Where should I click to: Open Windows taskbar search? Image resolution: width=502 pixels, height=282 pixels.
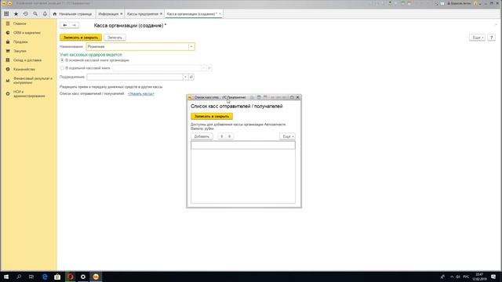click(x=19, y=277)
